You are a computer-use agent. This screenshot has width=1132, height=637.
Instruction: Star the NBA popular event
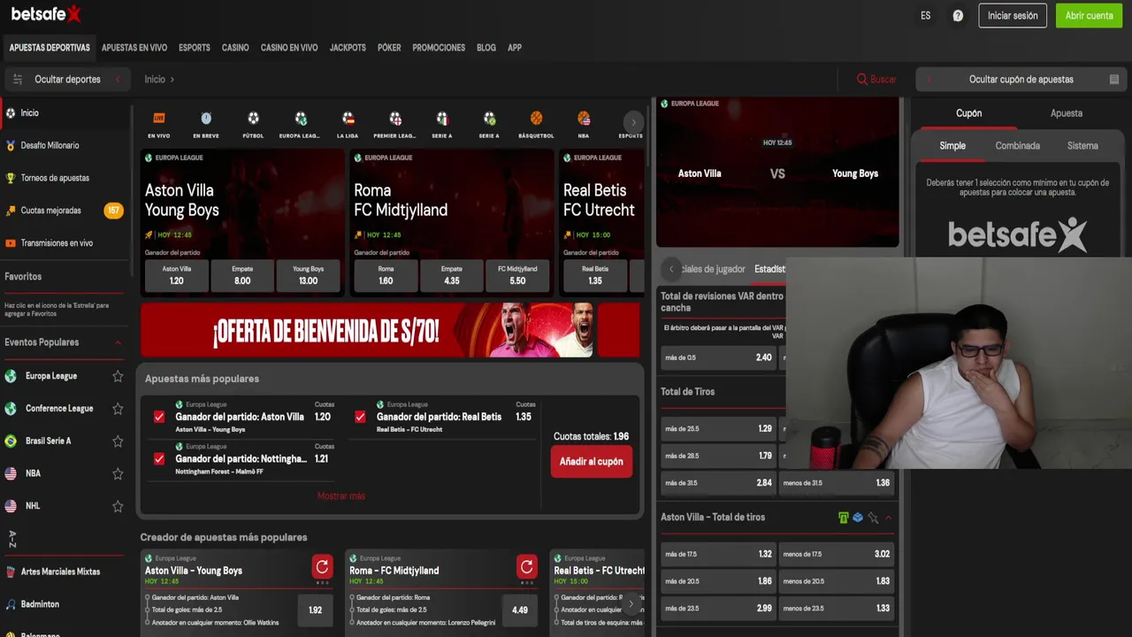click(x=118, y=473)
